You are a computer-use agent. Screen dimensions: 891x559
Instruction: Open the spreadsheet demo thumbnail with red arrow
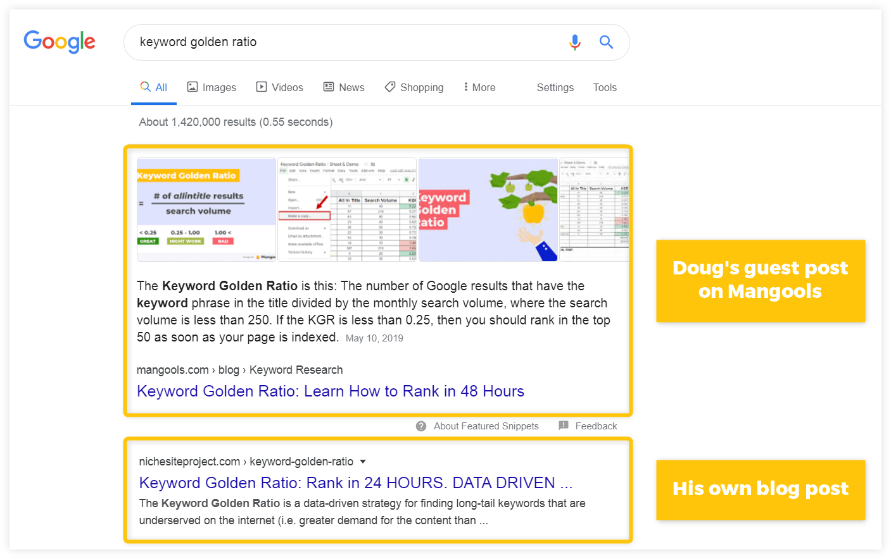point(347,210)
